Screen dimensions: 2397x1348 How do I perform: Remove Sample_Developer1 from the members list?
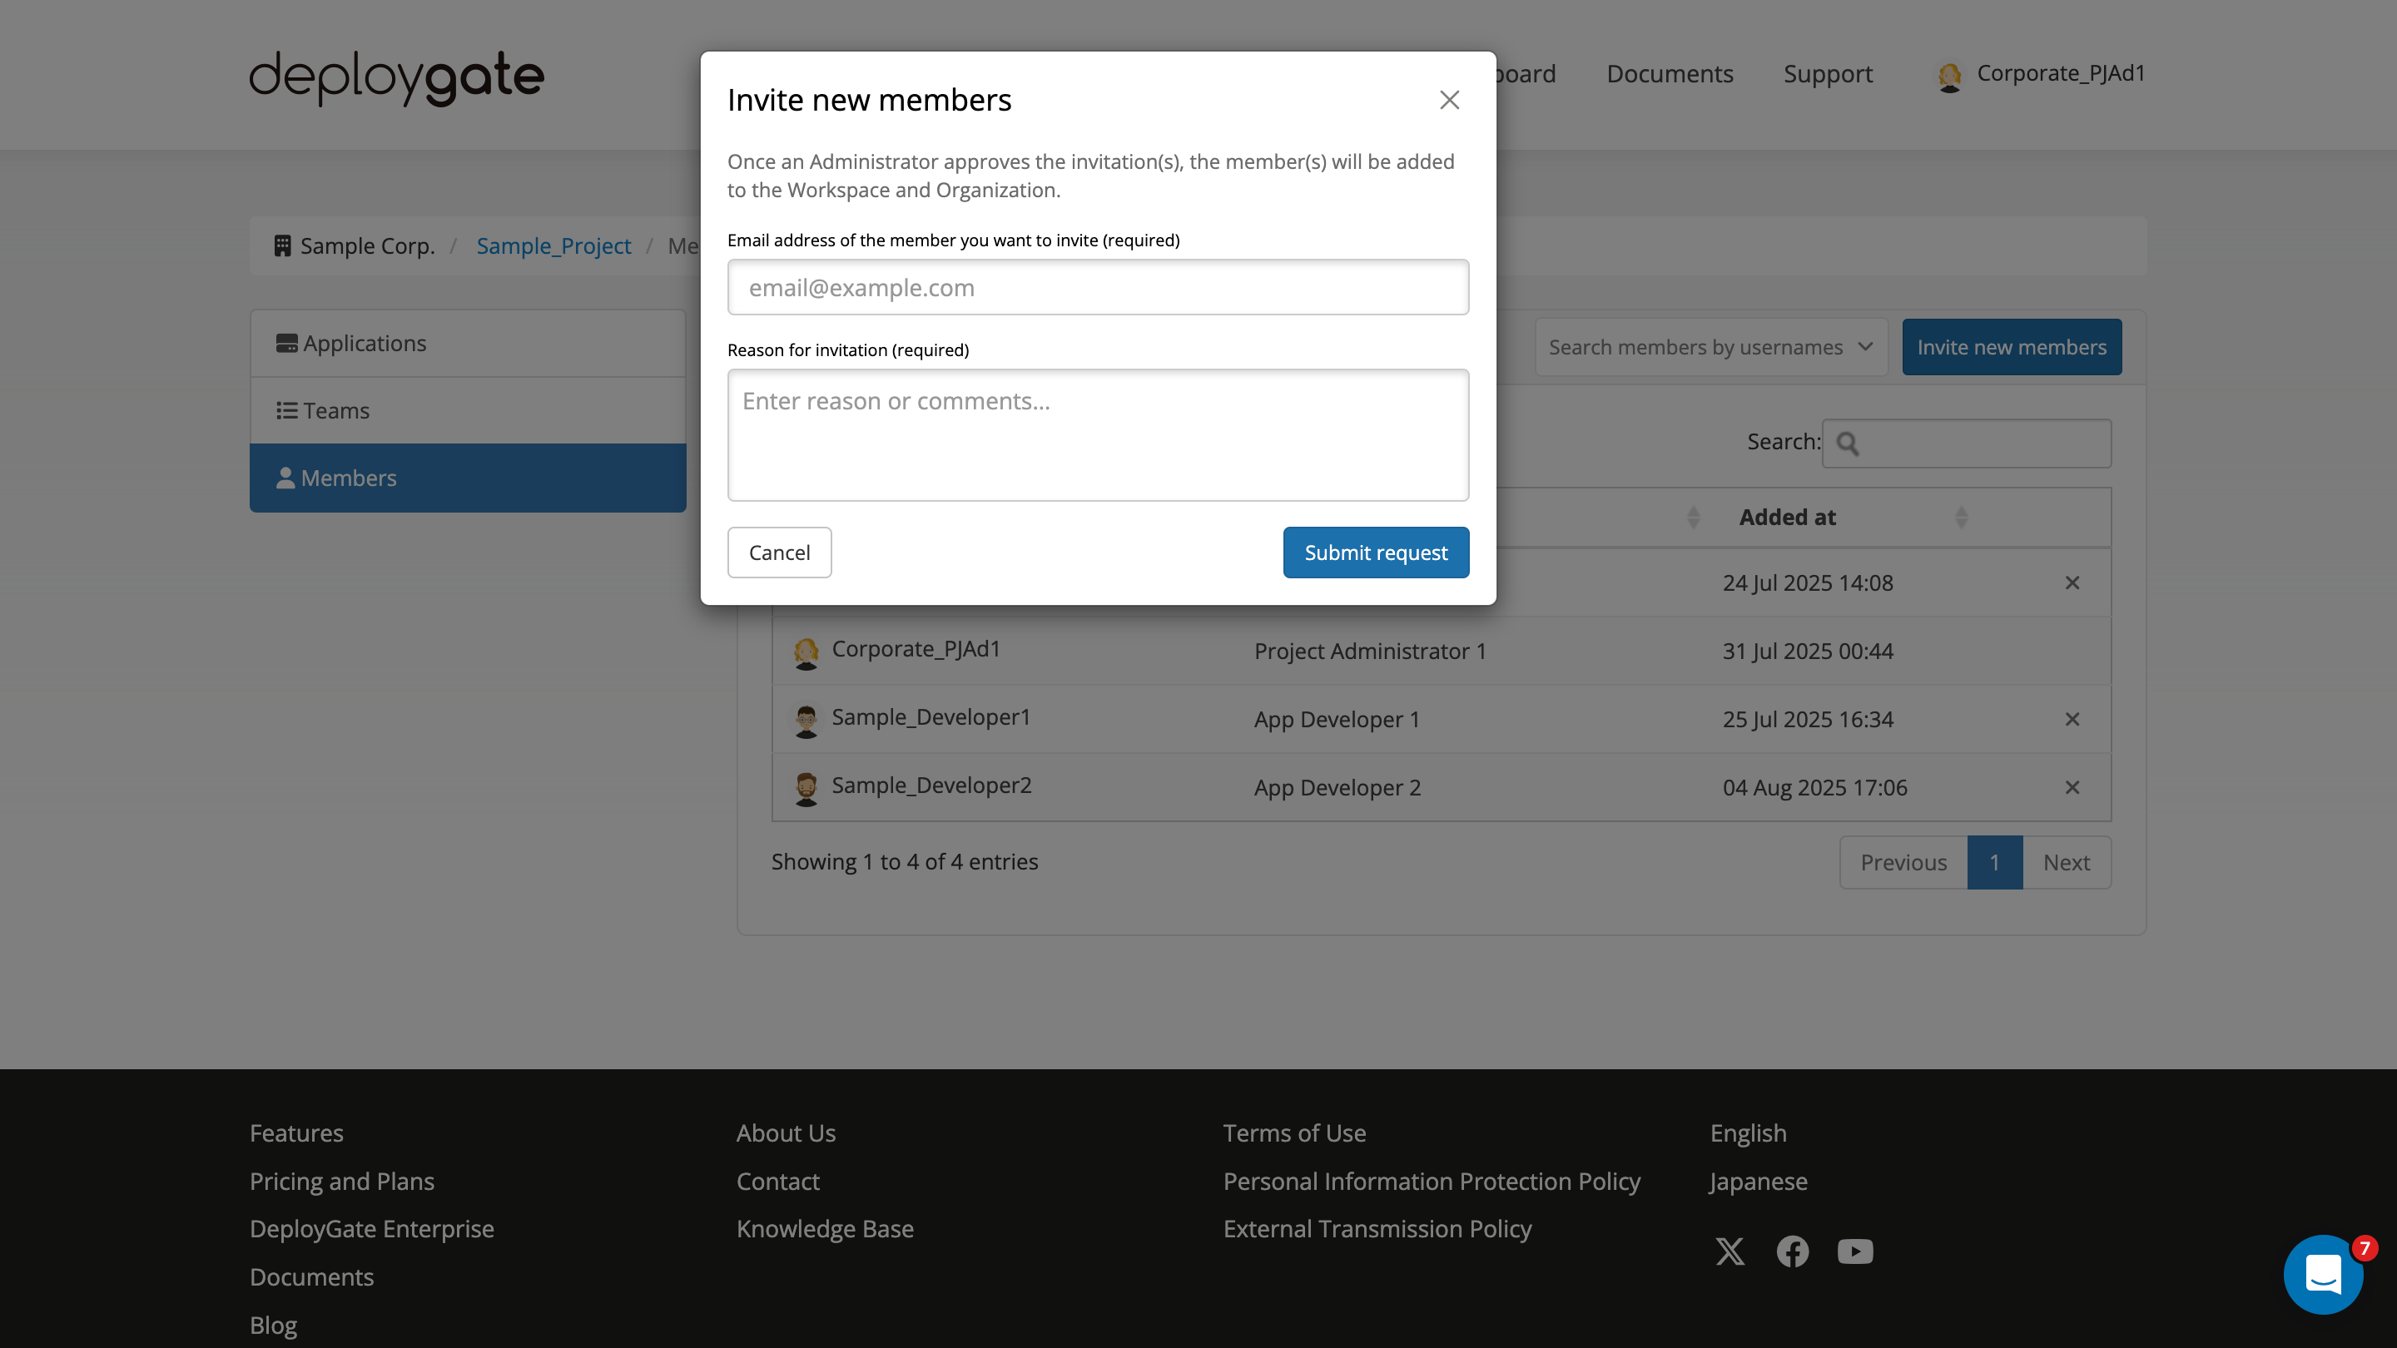pyautogui.click(x=2073, y=719)
